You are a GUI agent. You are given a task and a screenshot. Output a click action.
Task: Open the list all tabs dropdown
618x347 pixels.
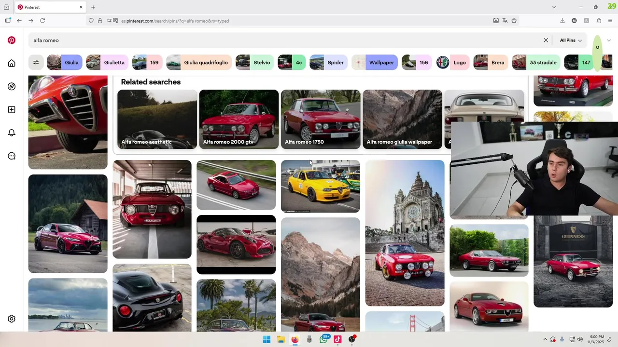(554, 7)
